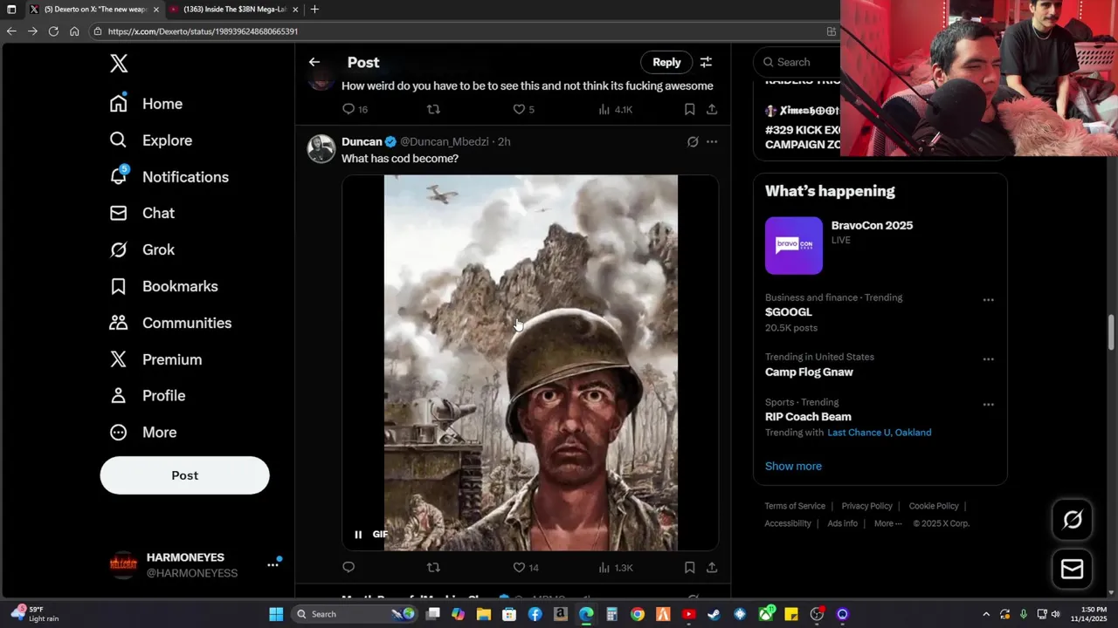Screen dimensions: 1118x628
Task: Open the Explore page
Action: 151,140
